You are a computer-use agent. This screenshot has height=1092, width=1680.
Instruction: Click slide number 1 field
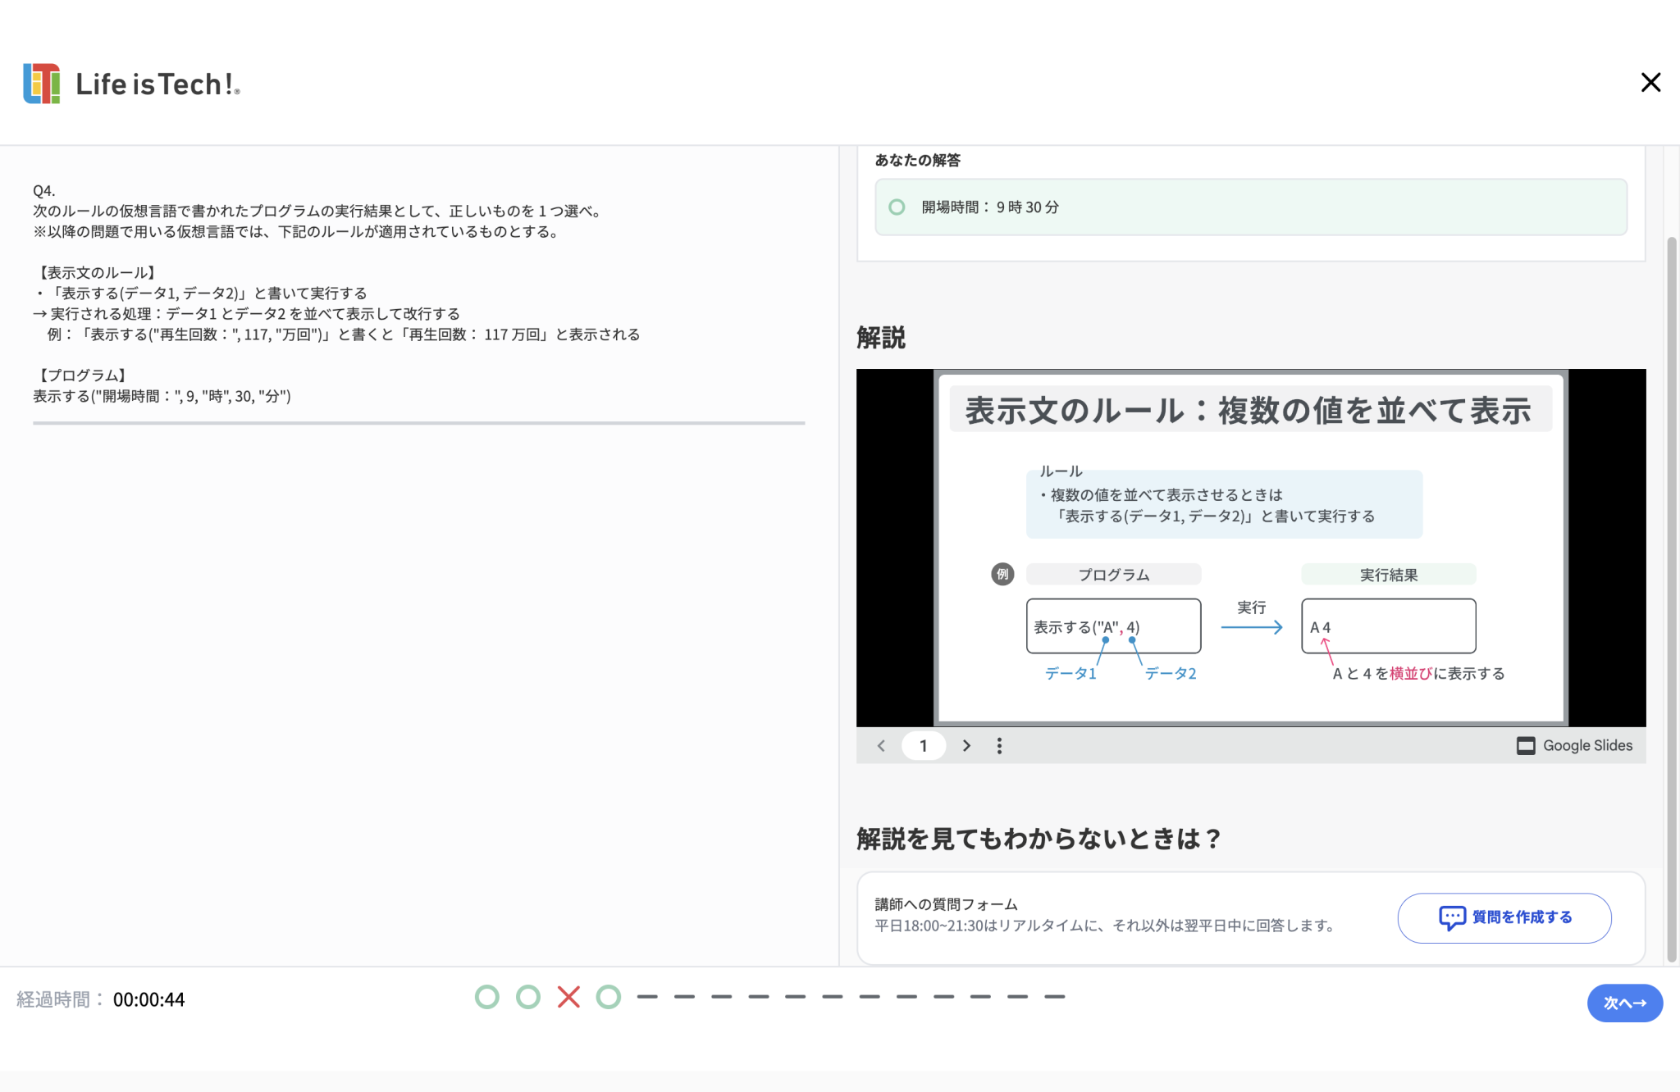click(923, 746)
